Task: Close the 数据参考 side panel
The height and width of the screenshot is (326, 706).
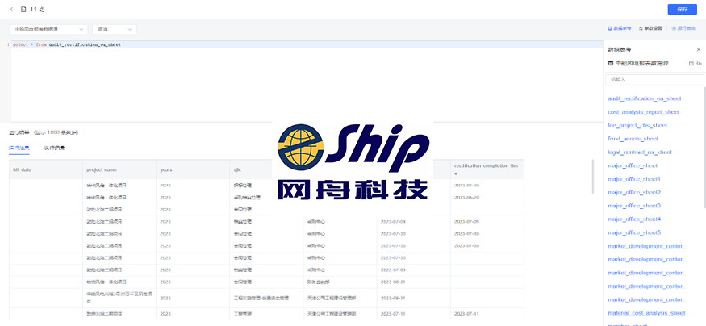Action: pyautogui.click(x=698, y=49)
